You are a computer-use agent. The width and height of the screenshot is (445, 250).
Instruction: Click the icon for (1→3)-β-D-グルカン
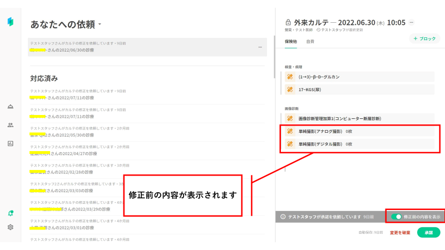pyautogui.click(x=290, y=77)
